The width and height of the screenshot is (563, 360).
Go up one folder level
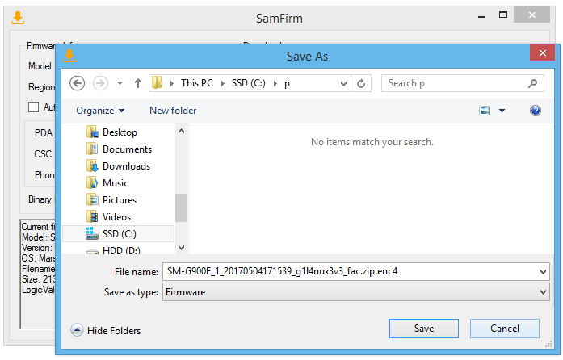click(x=138, y=83)
